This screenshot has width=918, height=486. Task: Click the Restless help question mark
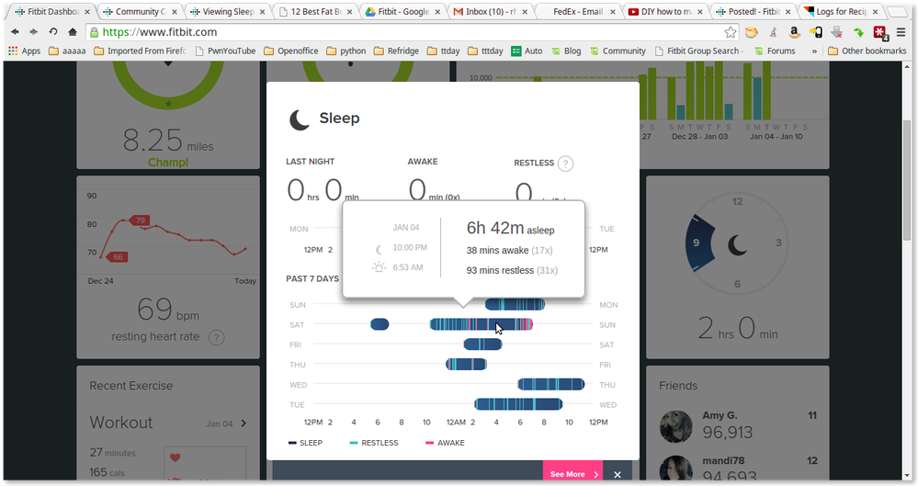pos(565,164)
